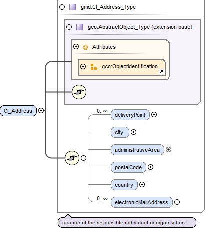
Task: Expand the deliveryPoint element
Action: [154, 115]
